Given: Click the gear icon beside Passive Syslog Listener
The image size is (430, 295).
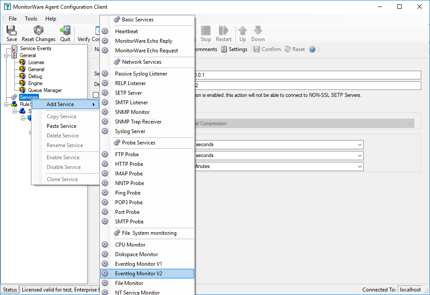Looking at the screenshot, I should [x=105, y=73].
